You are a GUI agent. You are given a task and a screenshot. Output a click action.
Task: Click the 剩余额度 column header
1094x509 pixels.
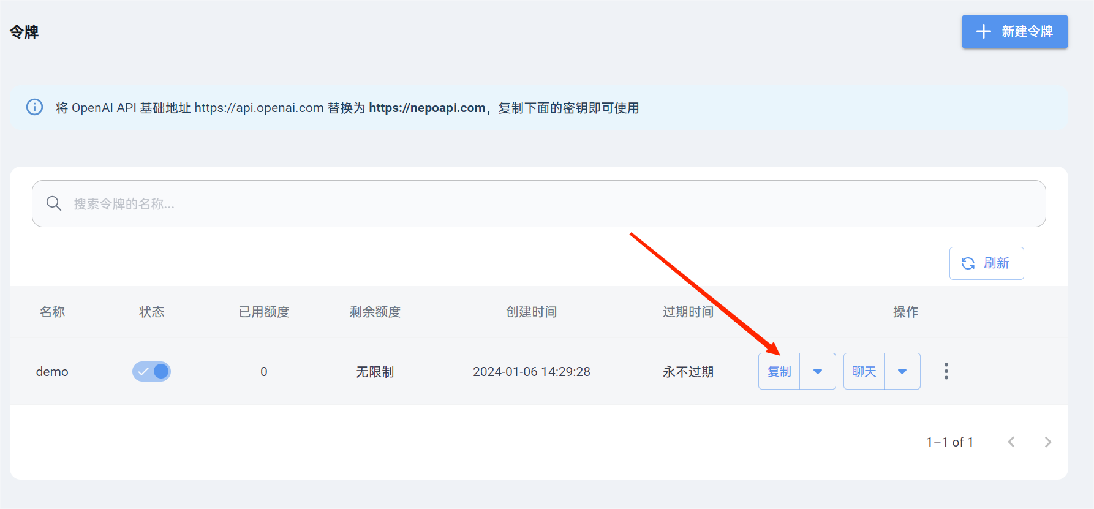375,312
